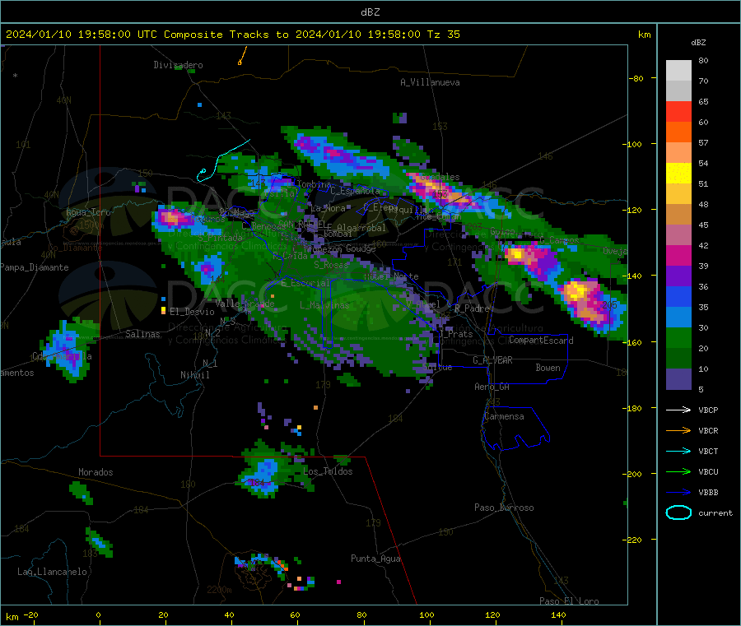Screen dimensions: 741x626
Task: Click the Lag.Llancanelo map label
Action: point(52,572)
